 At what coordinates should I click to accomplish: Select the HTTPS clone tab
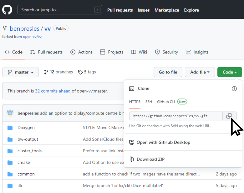[135, 102]
